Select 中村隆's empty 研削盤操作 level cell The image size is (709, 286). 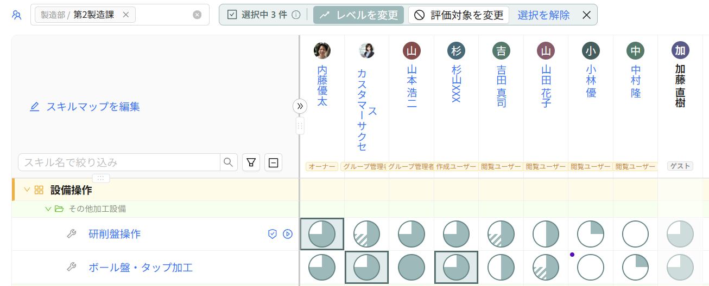(635, 234)
